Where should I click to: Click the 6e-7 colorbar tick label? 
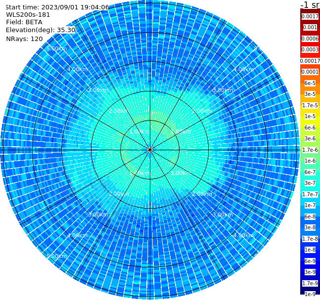coord(310,172)
